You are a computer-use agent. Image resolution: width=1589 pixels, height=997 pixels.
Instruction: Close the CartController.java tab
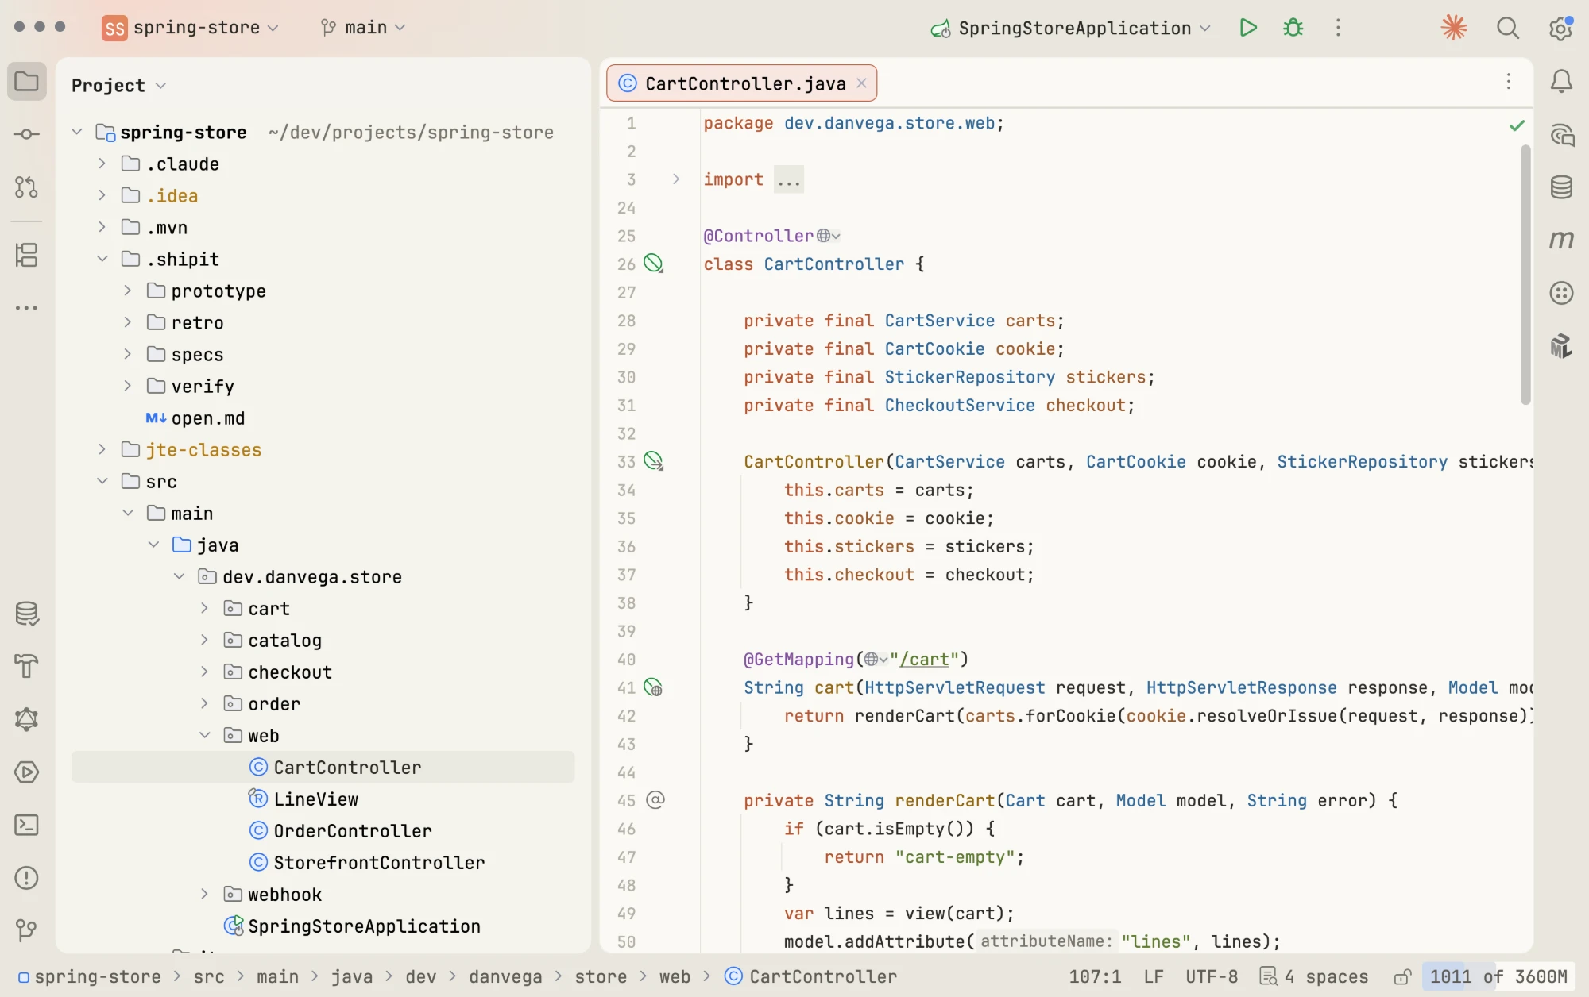[861, 83]
